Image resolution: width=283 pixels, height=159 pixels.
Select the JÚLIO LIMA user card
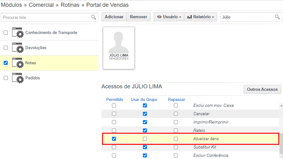pyautogui.click(x=119, y=48)
